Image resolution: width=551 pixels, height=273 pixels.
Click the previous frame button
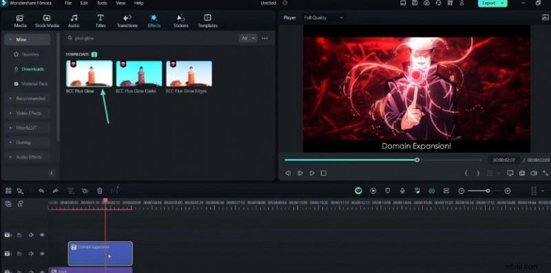click(x=288, y=173)
